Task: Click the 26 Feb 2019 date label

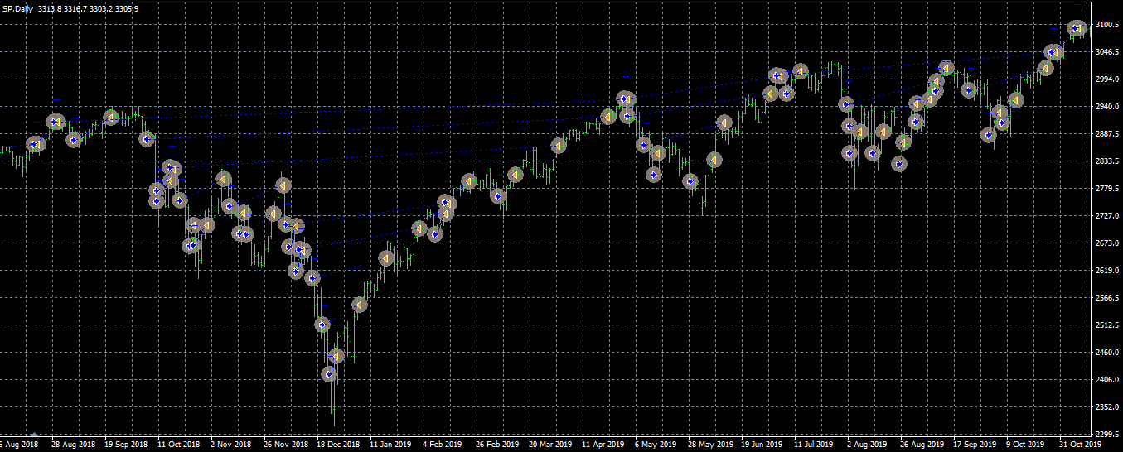Action: click(497, 445)
